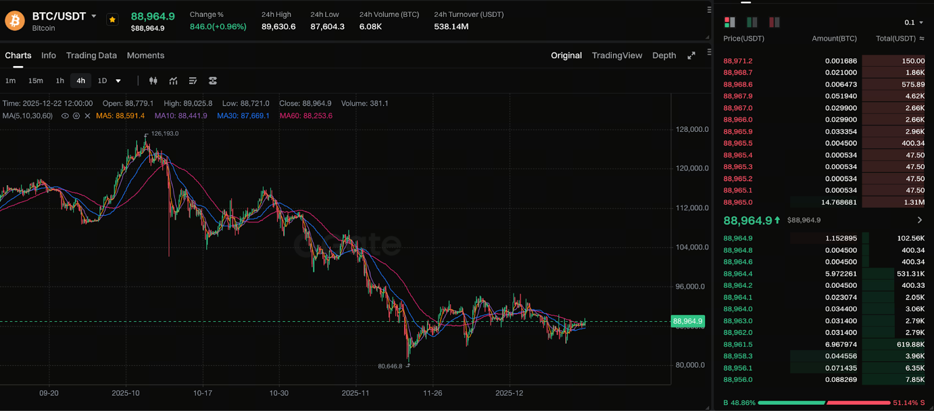934x411 pixels.
Task: Click the buy/sell ratio bar
Action: tap(824, 403)
